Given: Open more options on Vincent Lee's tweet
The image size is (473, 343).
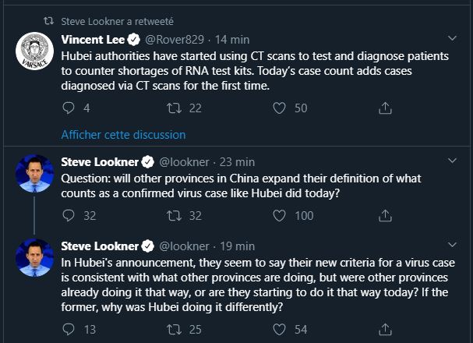Looking at the screenshot, I should click(x=454, y=37).
